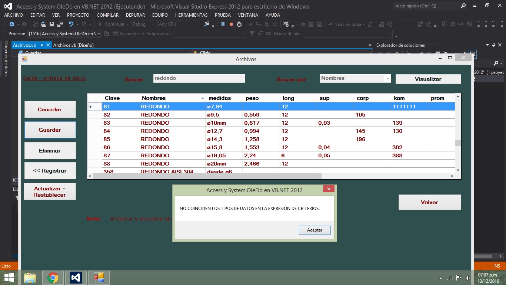Open the Windows Start button
The width and height of the screenshot is (506, 285).
[9, 278]
